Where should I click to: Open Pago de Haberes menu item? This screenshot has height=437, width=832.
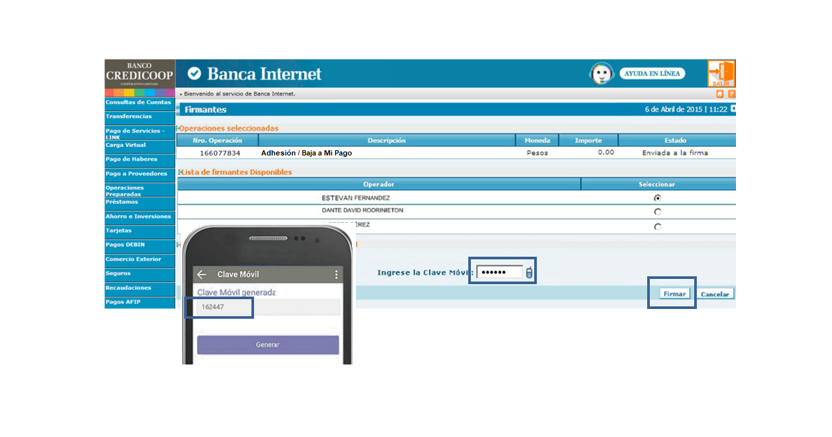[140, 159]
